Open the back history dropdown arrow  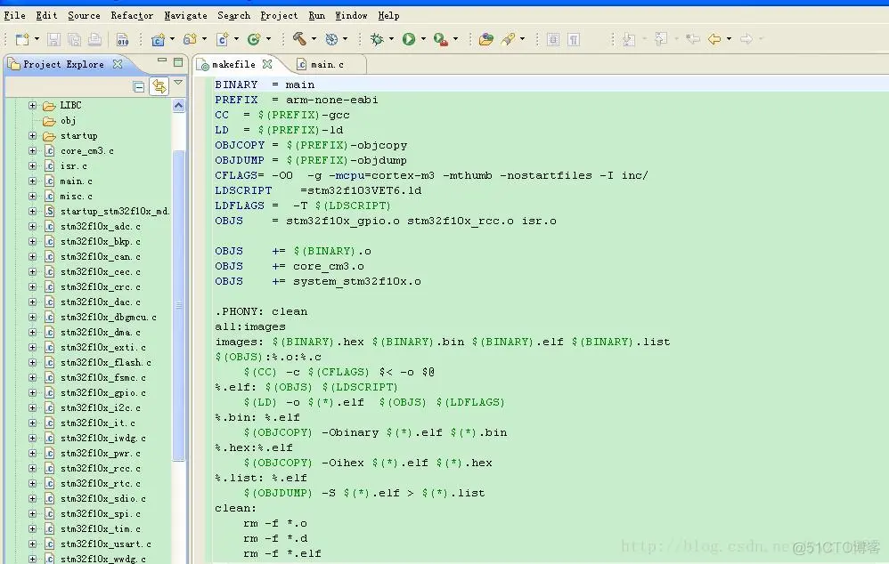730,39
